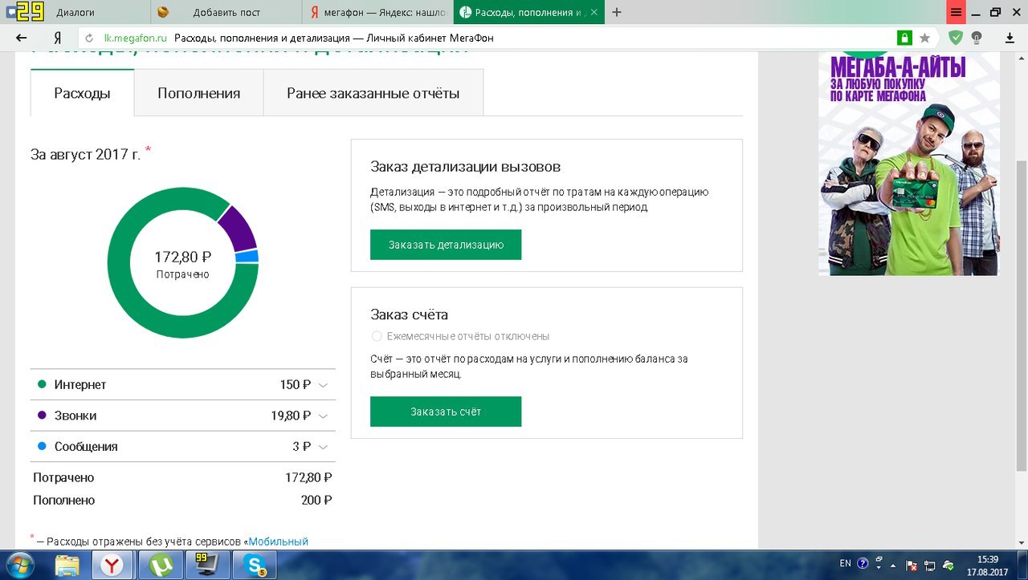Click the Интернет row label
1028x580 pixels.
tap(80, 385)
